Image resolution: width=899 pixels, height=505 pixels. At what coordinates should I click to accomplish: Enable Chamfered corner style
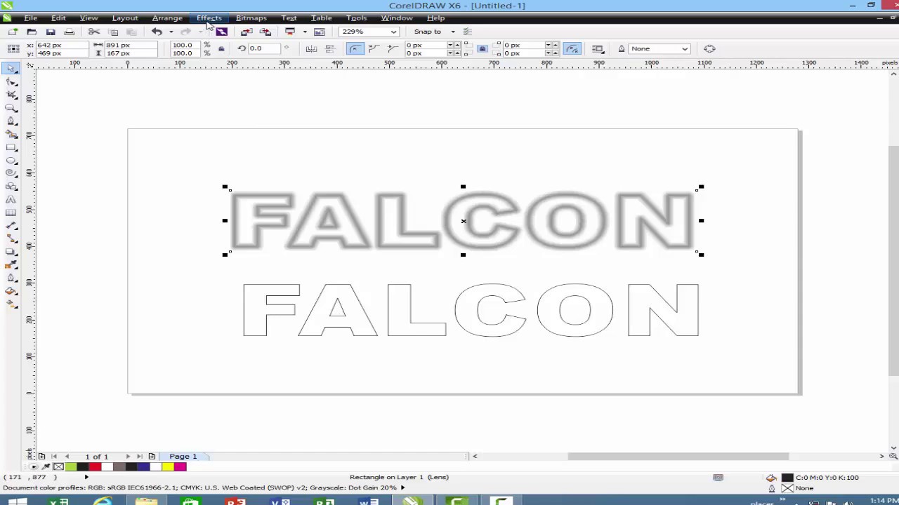[x=393, y=48]
